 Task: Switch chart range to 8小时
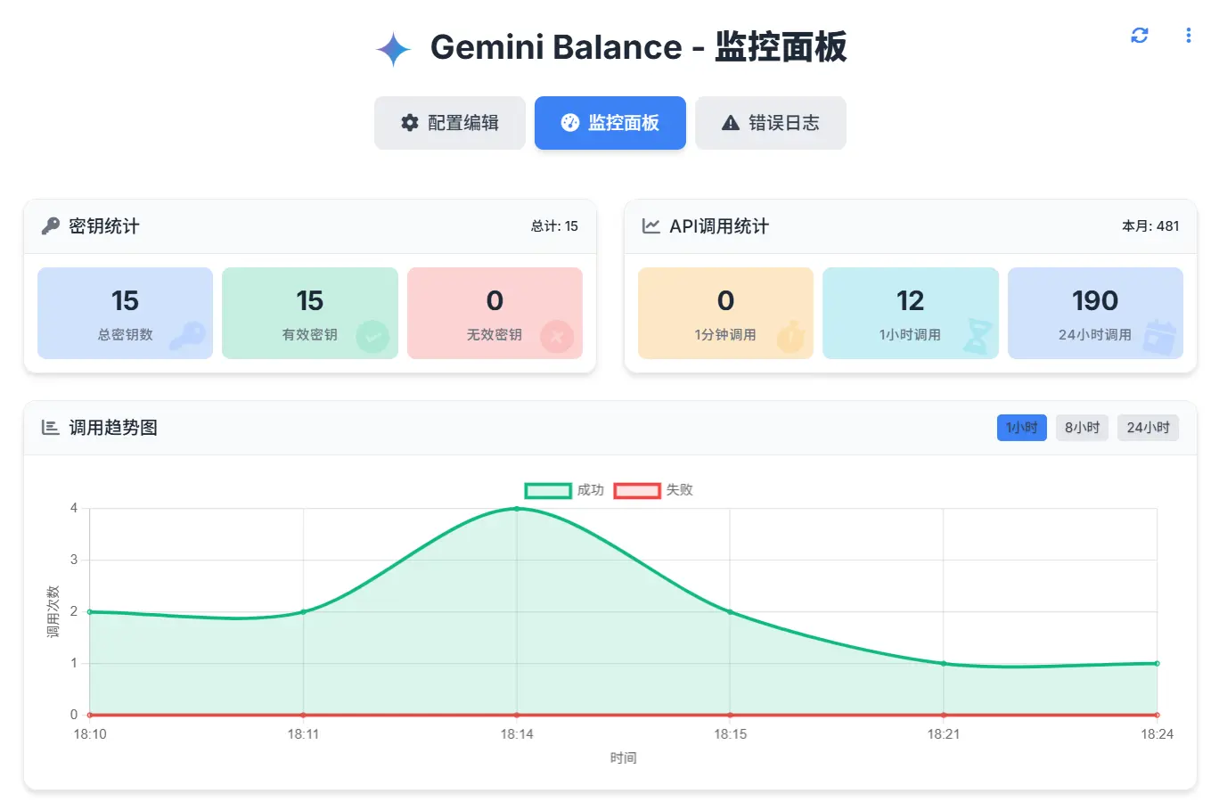coord(1082,428)
